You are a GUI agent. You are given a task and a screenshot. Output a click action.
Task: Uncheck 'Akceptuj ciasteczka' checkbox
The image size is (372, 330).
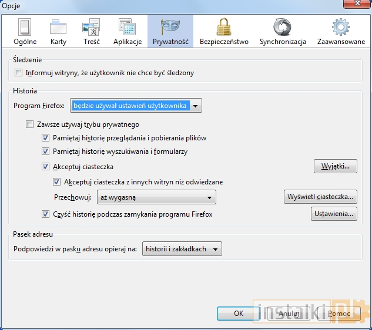coord(46,167)
